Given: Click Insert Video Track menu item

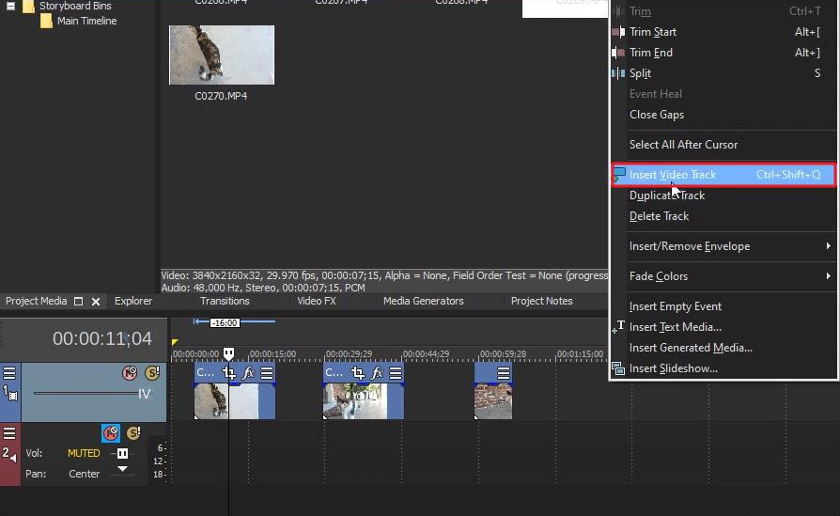Looking at the screenshot, I should click(724, 175).
